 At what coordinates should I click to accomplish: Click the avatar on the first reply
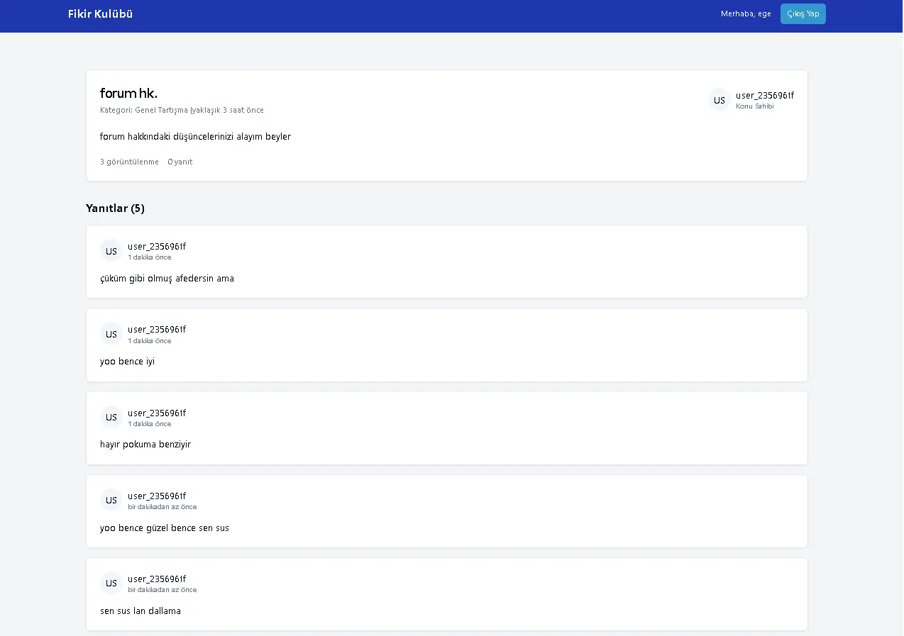click(x=111, y=251)
